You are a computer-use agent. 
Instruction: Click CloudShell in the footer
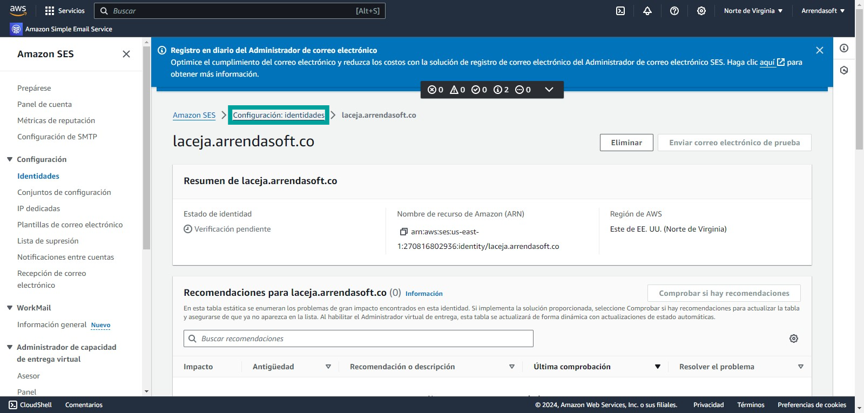click(30, 405)
